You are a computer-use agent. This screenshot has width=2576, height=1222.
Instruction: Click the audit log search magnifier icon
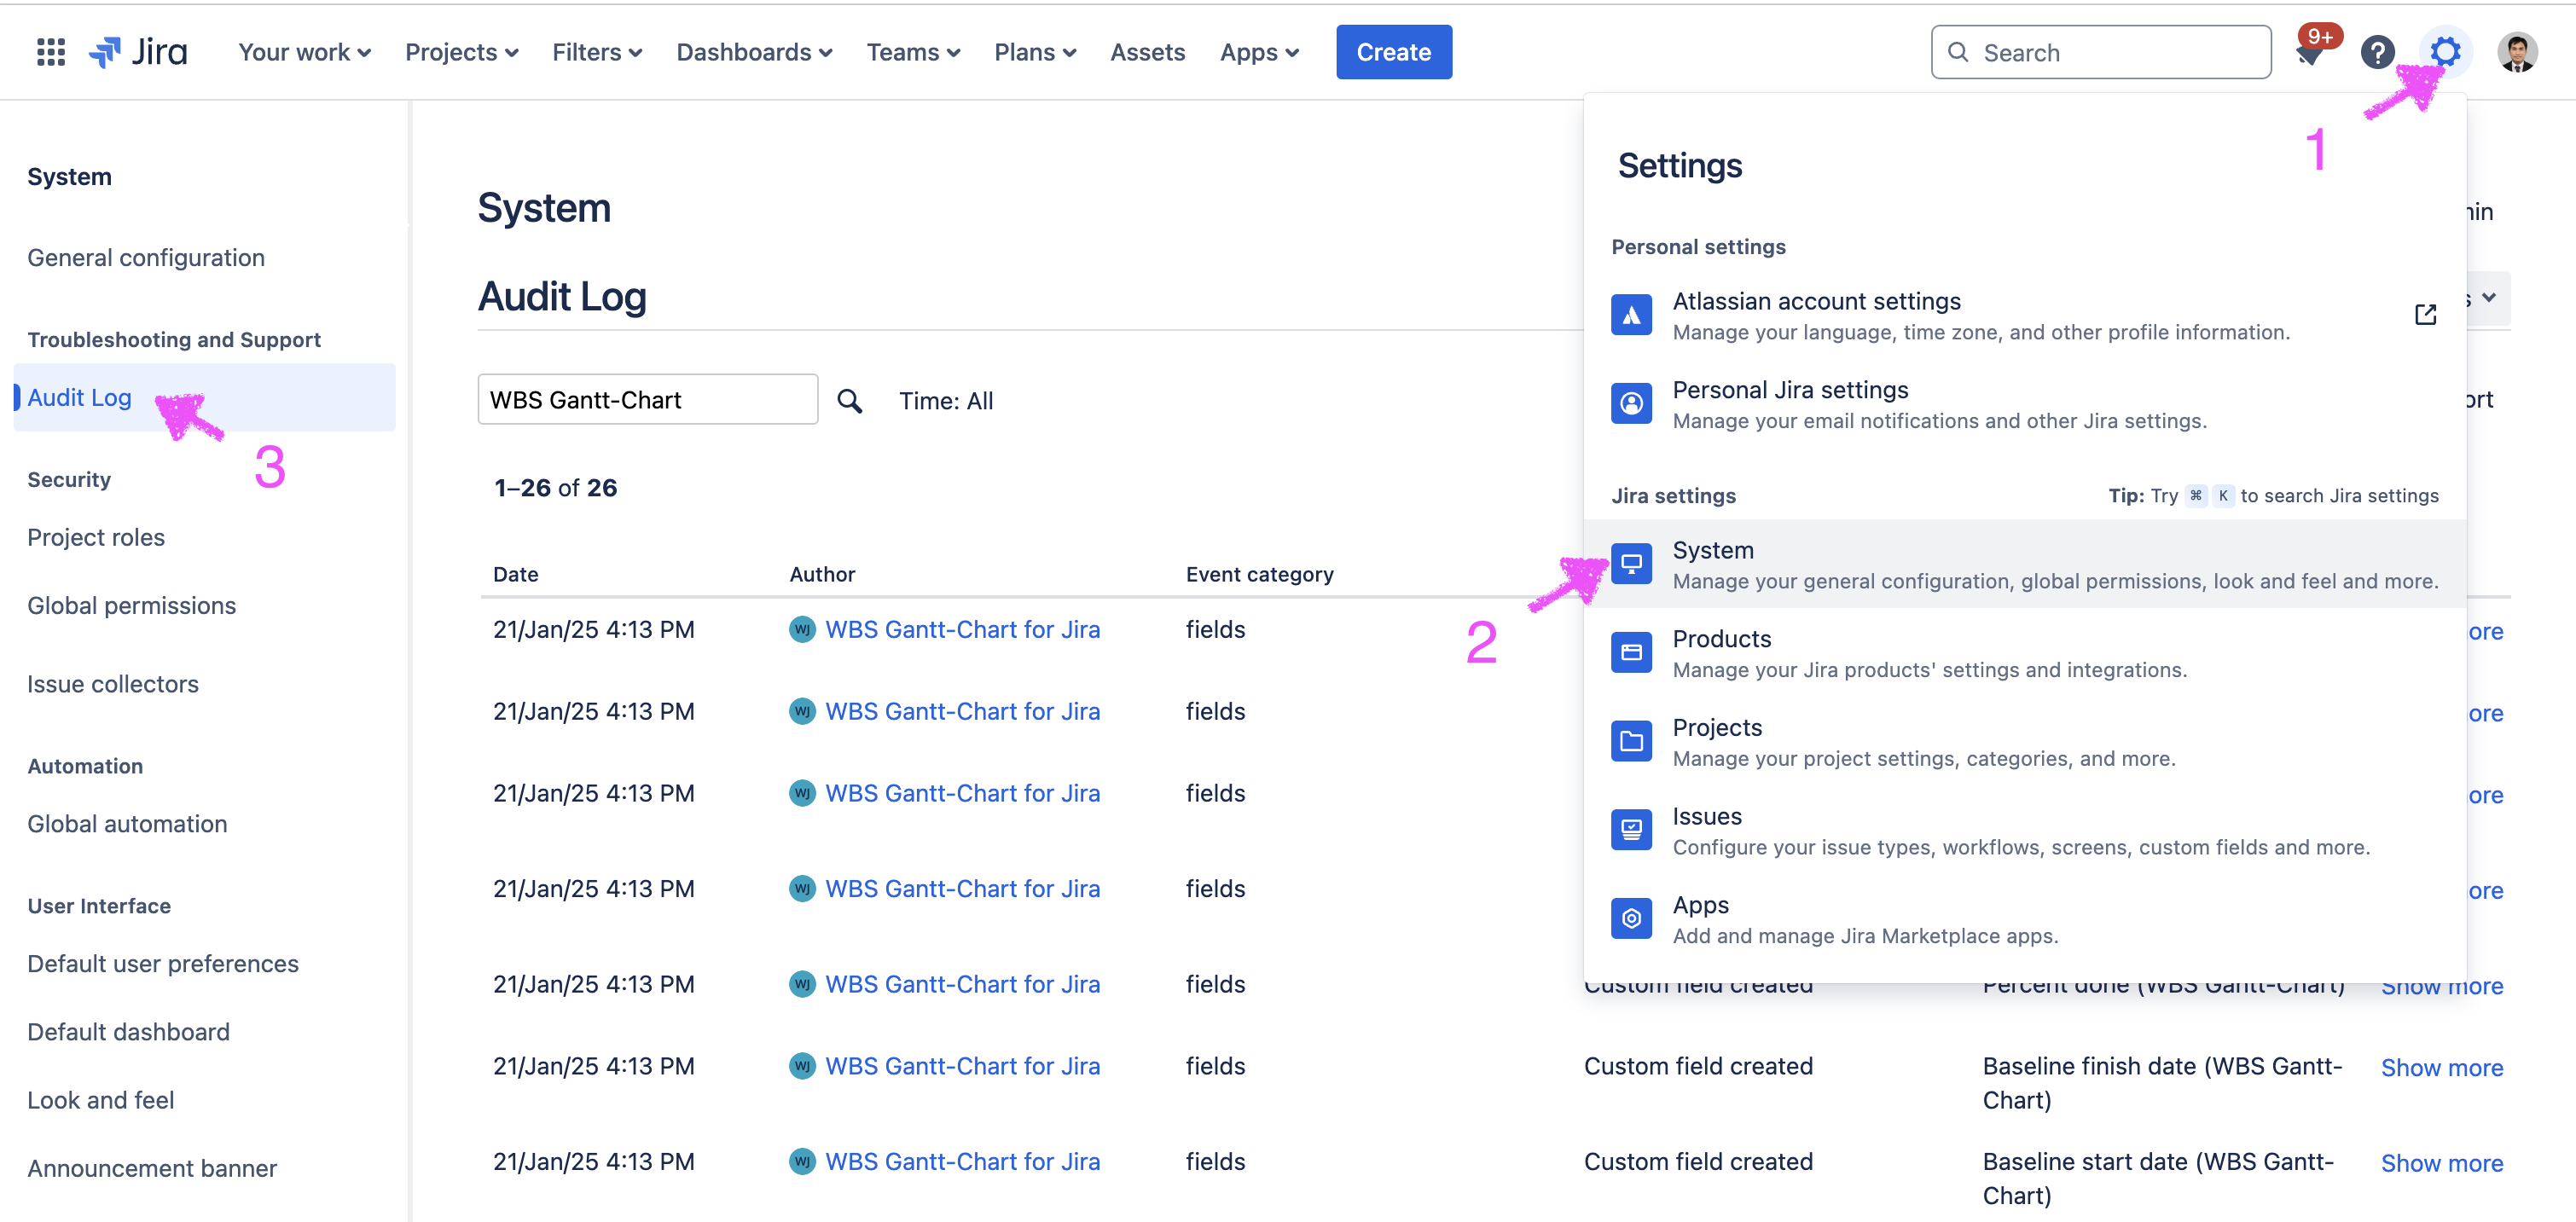[x=849, y=400]
